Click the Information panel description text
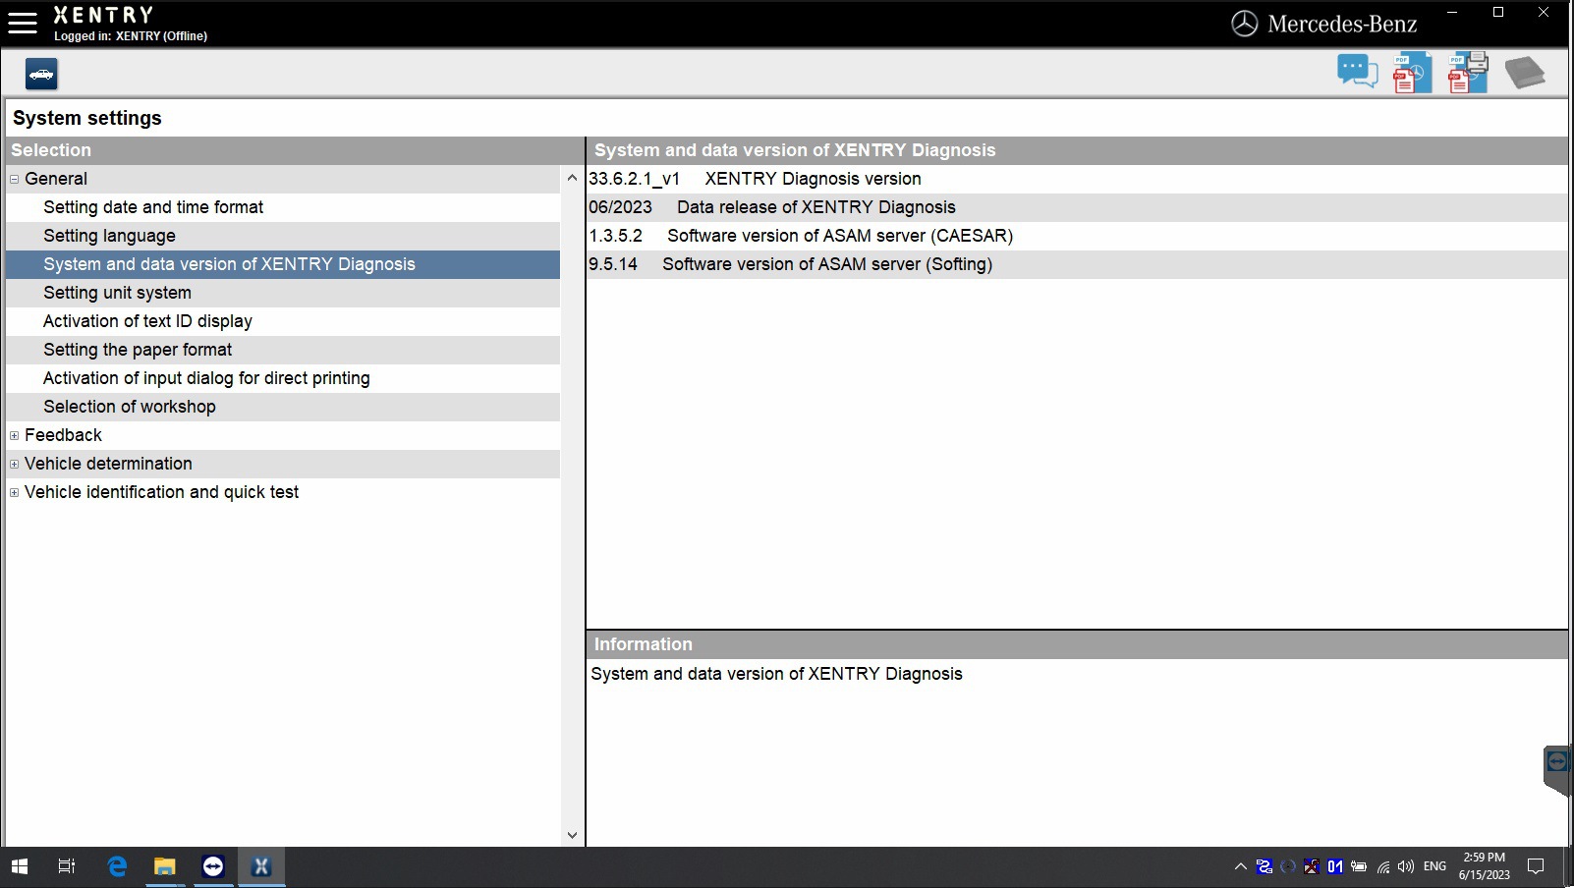 click(776, 674)
